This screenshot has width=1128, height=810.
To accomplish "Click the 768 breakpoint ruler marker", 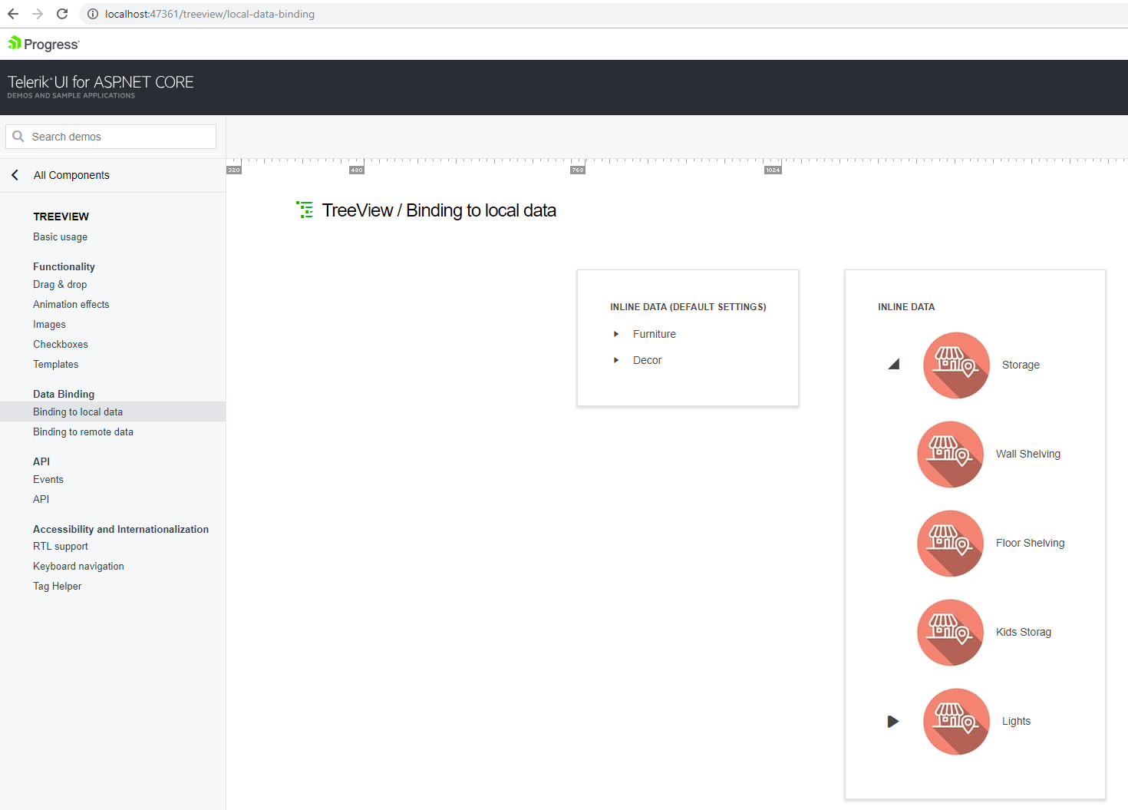I will pyautogui.click(x=578, y=170).
